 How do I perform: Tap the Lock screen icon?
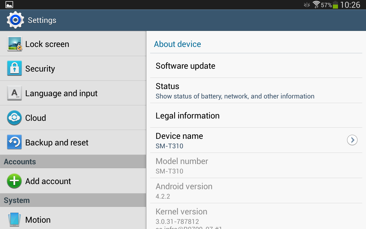[15, 44]
